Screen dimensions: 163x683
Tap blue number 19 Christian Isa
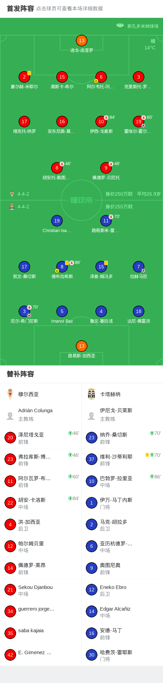coord(57,221)
